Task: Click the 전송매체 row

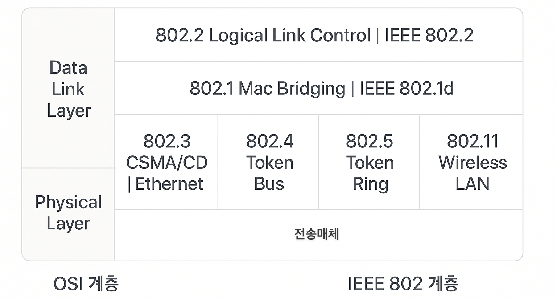Action: tap(318, 235)
